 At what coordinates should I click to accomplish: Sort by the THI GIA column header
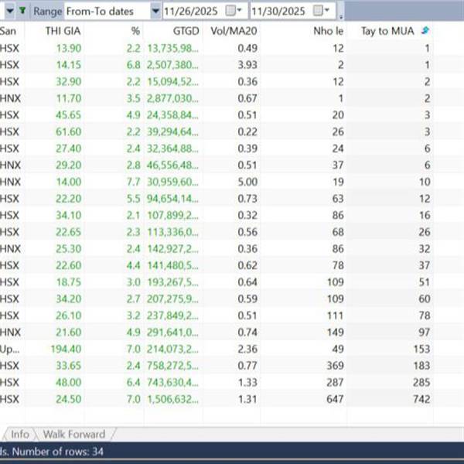pos(63,31)
